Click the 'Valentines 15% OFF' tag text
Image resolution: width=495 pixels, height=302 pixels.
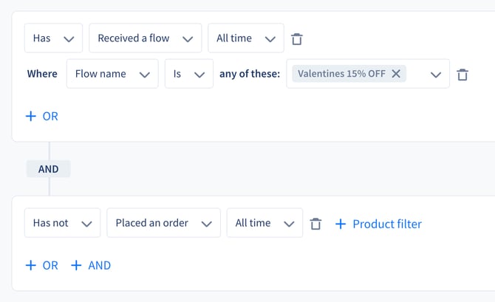coord(341,74)
